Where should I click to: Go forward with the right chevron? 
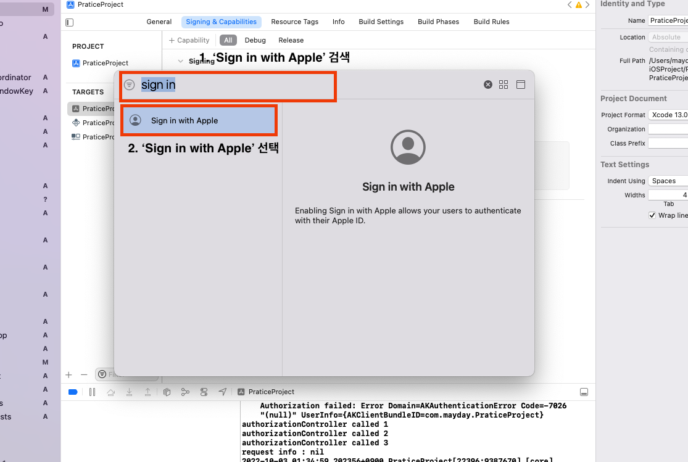click(587, 5)
